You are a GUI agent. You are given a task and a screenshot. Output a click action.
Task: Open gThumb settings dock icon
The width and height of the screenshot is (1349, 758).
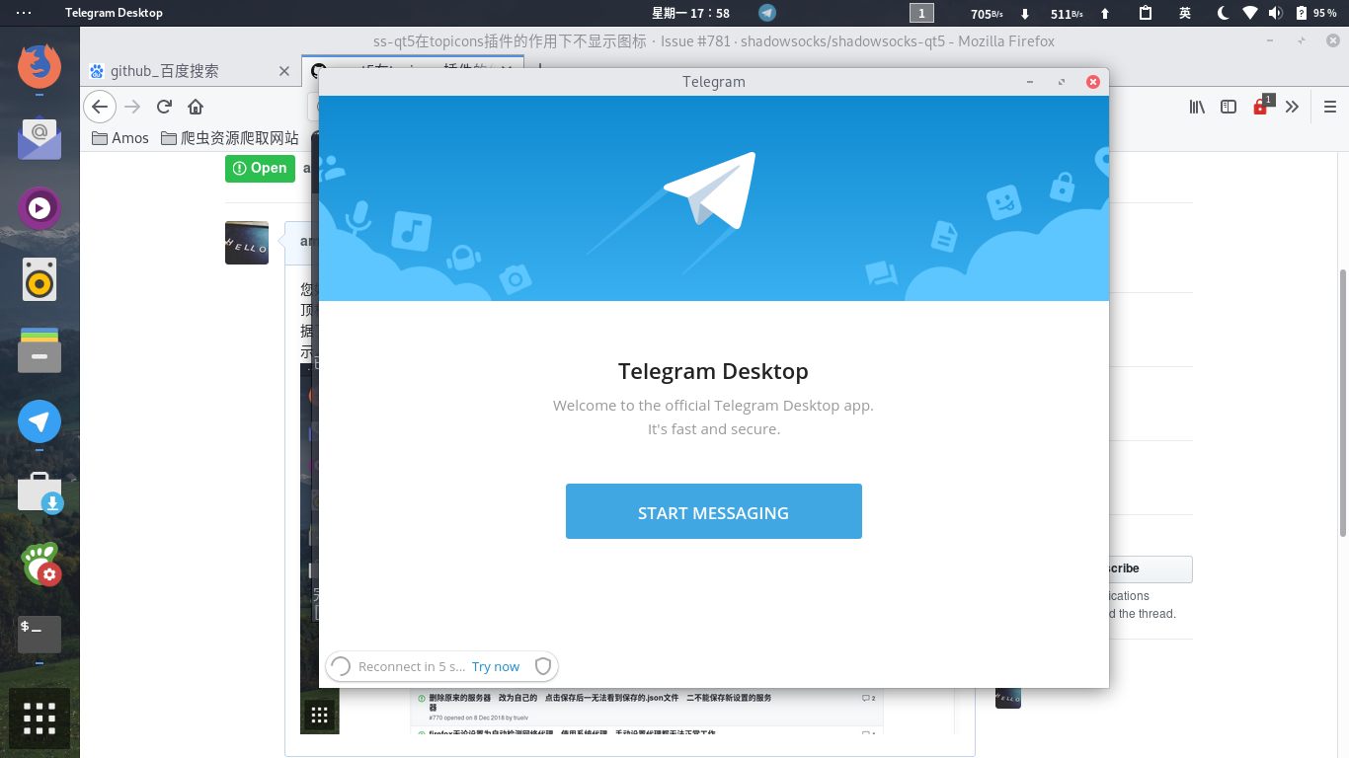[40, 564]
